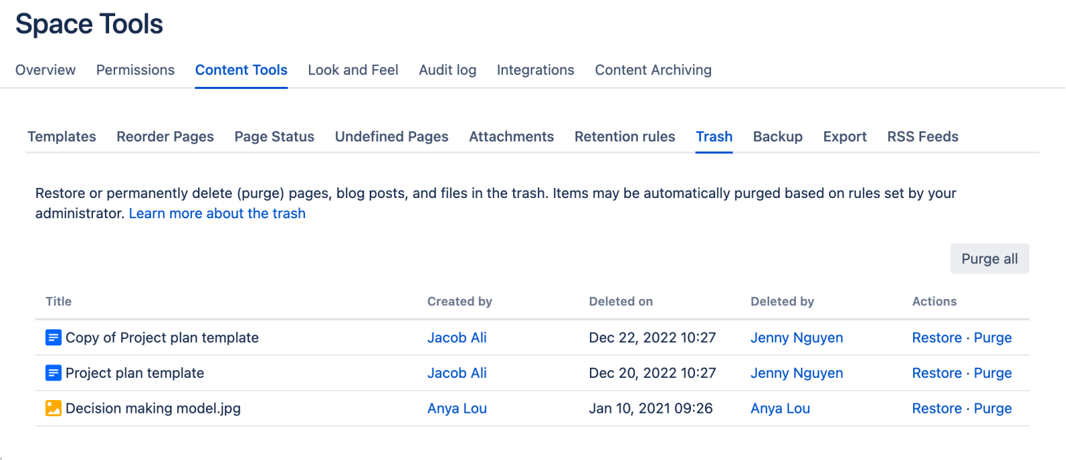The height and width of the screenshot is (460, 1066).
Task: Click the image icon for Decision making model.jpg
Action: [53, 408]
